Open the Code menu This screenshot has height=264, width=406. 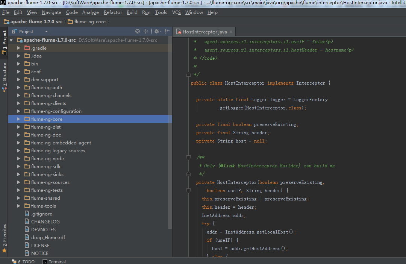coord(72,12)
